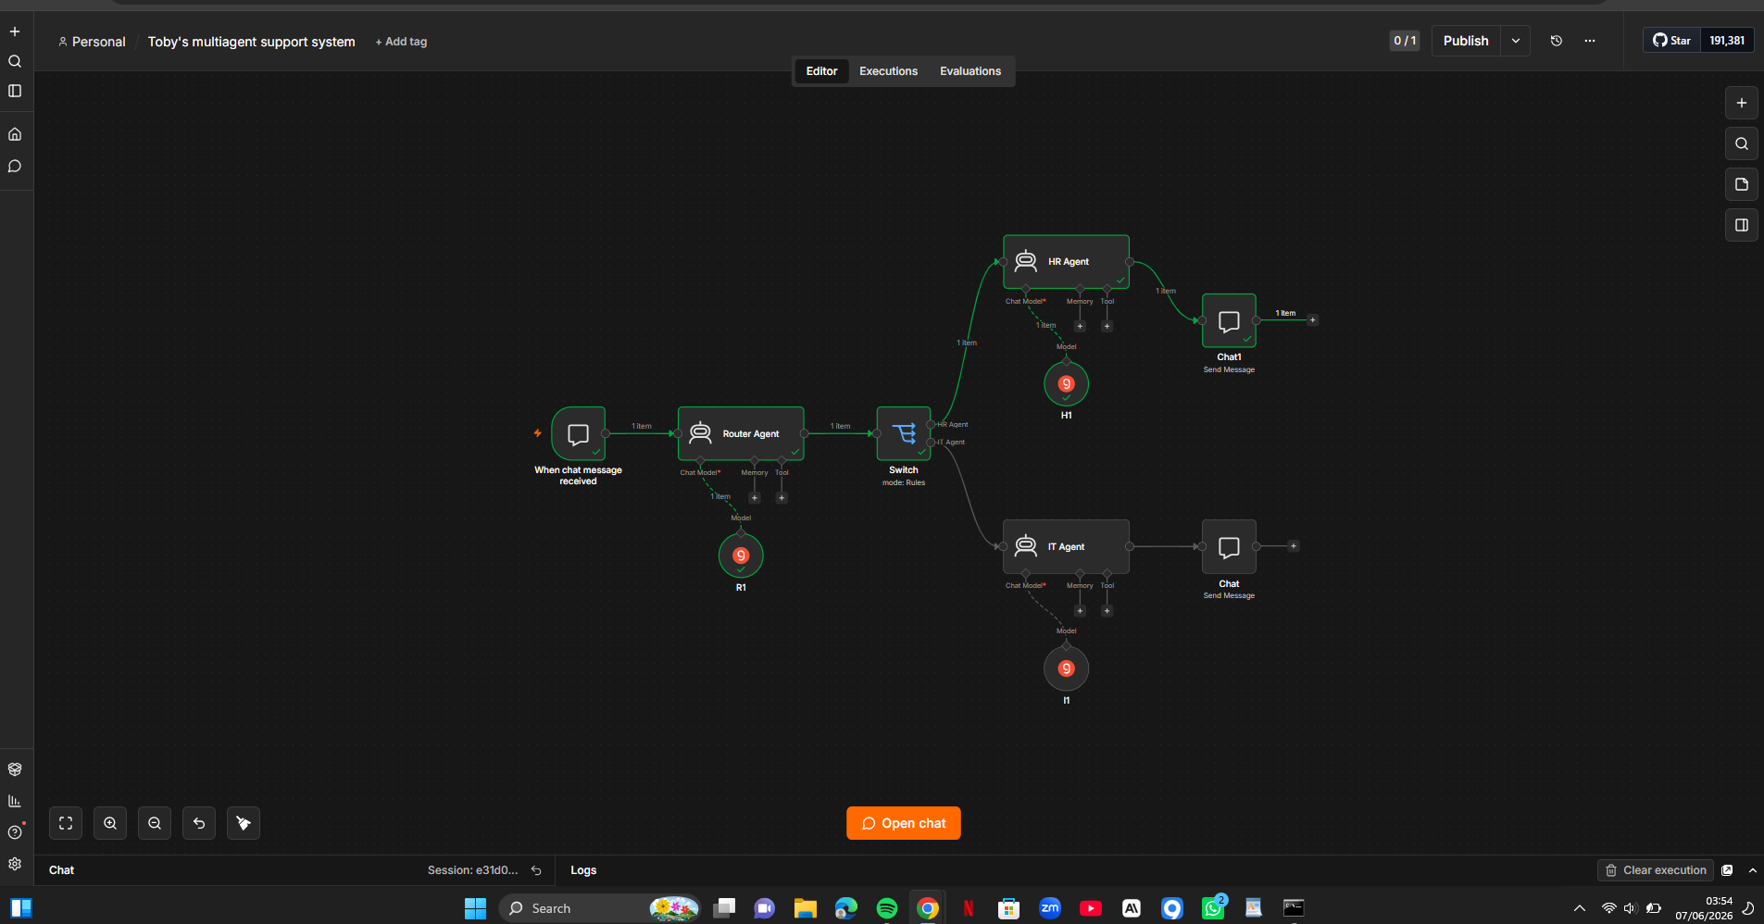1764x924 pixels.
Task: Zoom out on the canvas
Action: pos(155,823)
